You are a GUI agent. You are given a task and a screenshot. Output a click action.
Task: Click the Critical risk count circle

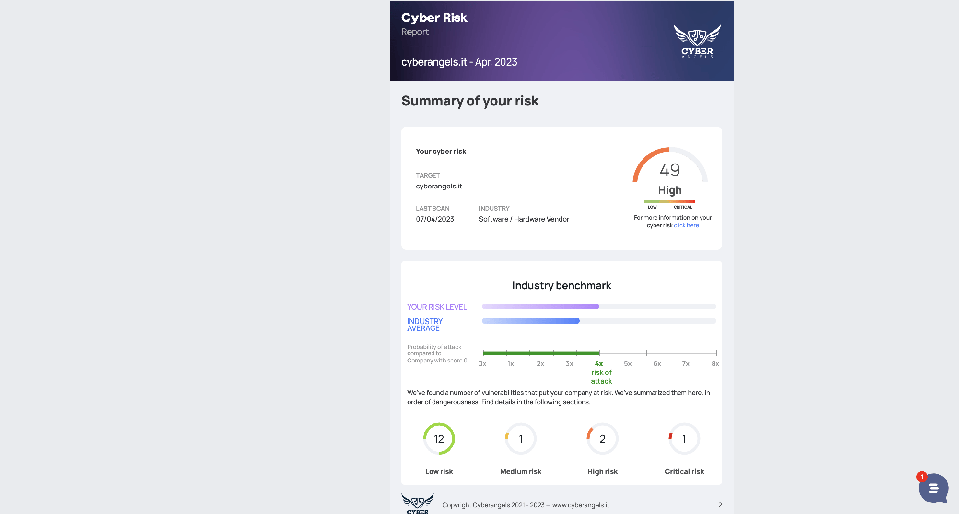coord(684,439)
